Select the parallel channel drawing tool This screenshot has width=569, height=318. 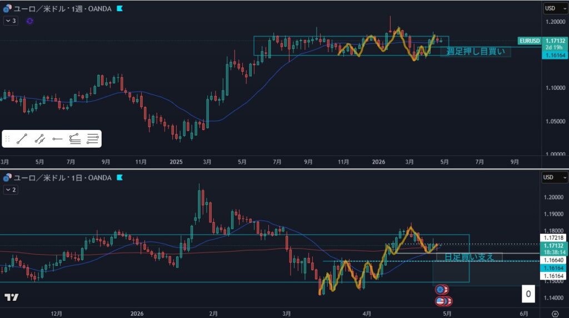pos(39,139)
